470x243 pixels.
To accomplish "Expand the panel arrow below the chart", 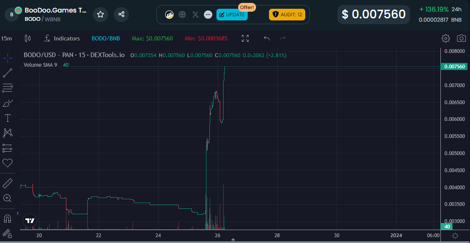I will coord(233,240).
